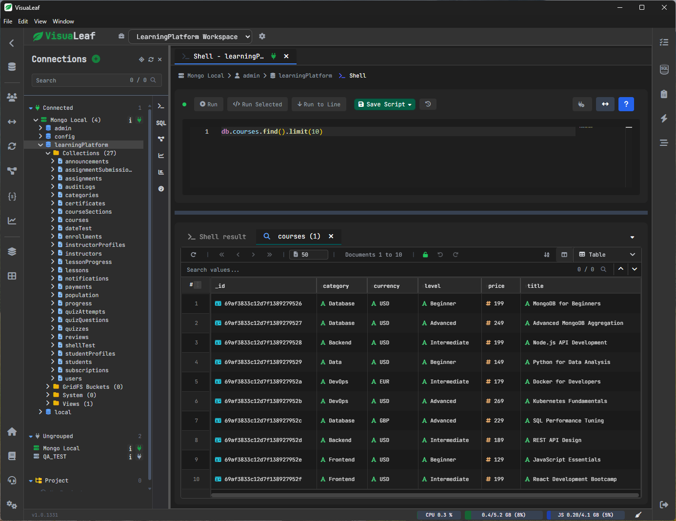This screenshot has height=521, width=676.
Task: Open the shell prompt icon in the vertical toolbar
Action: click(x=161, y=106)
